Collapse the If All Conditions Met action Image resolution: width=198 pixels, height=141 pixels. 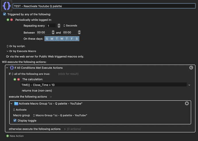point(7,68)
